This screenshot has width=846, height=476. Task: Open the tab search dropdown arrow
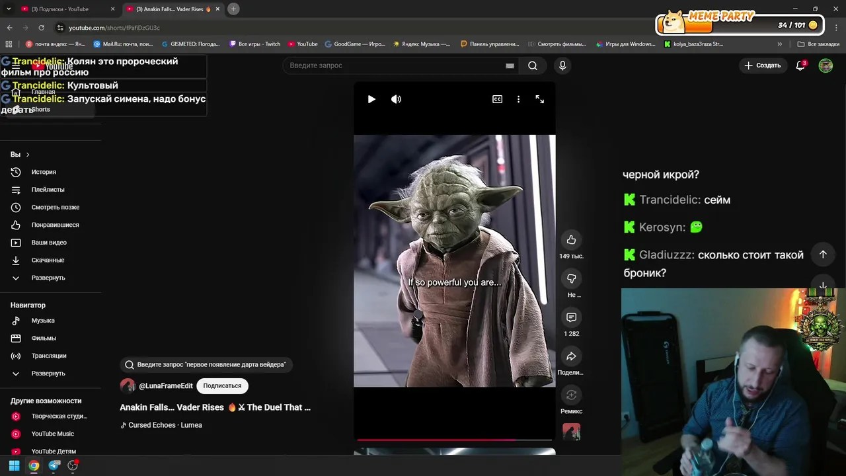(x=9, y=9)
